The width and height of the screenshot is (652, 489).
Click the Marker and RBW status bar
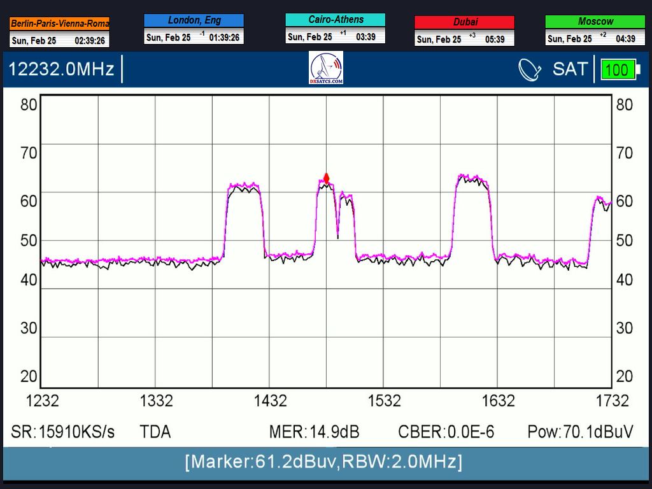[324, 462]
